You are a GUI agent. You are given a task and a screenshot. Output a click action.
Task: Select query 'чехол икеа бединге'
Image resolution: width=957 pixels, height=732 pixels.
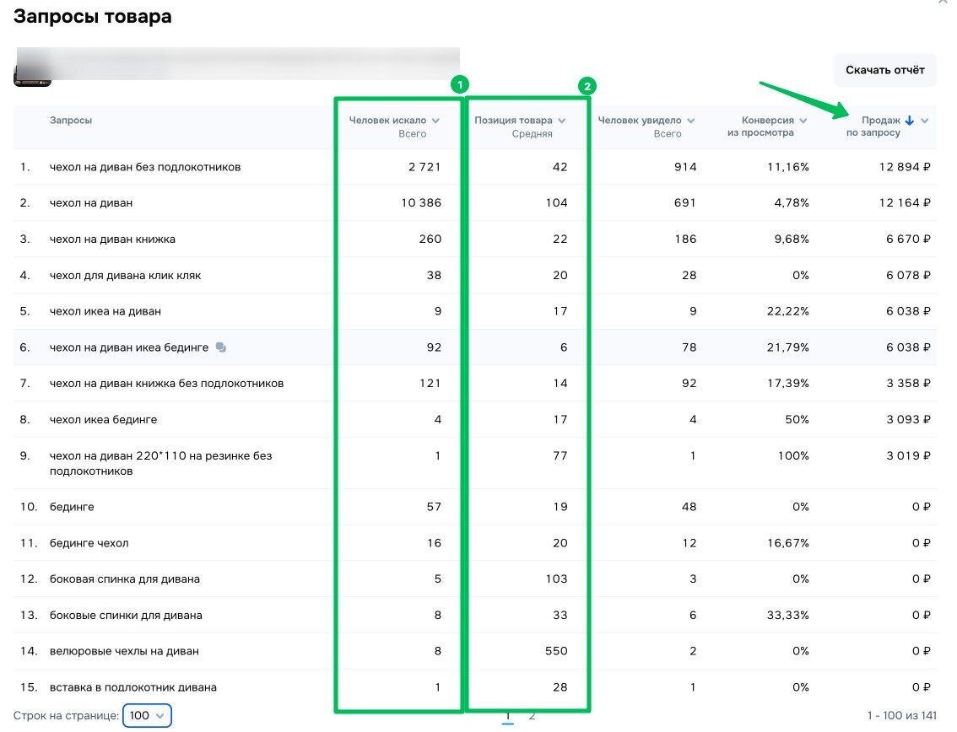(103, 419)
